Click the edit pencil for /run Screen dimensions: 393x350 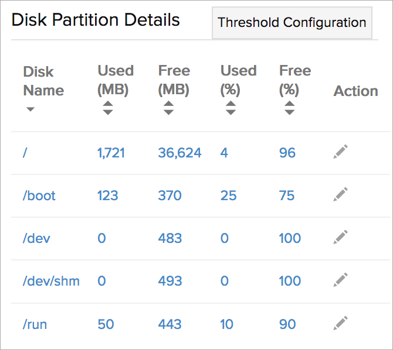341,322
